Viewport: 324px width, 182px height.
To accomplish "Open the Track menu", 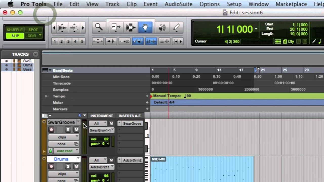I will tap(112, 4).
